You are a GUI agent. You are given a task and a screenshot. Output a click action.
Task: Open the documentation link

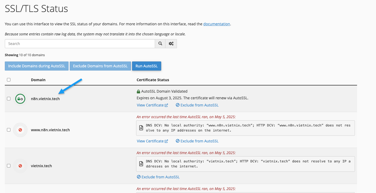pyautogui.click(x=217, y=24)
